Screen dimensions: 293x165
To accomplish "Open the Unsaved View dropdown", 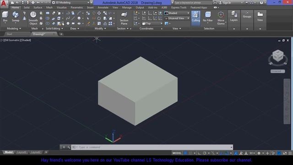I will [x=177, y=18].
